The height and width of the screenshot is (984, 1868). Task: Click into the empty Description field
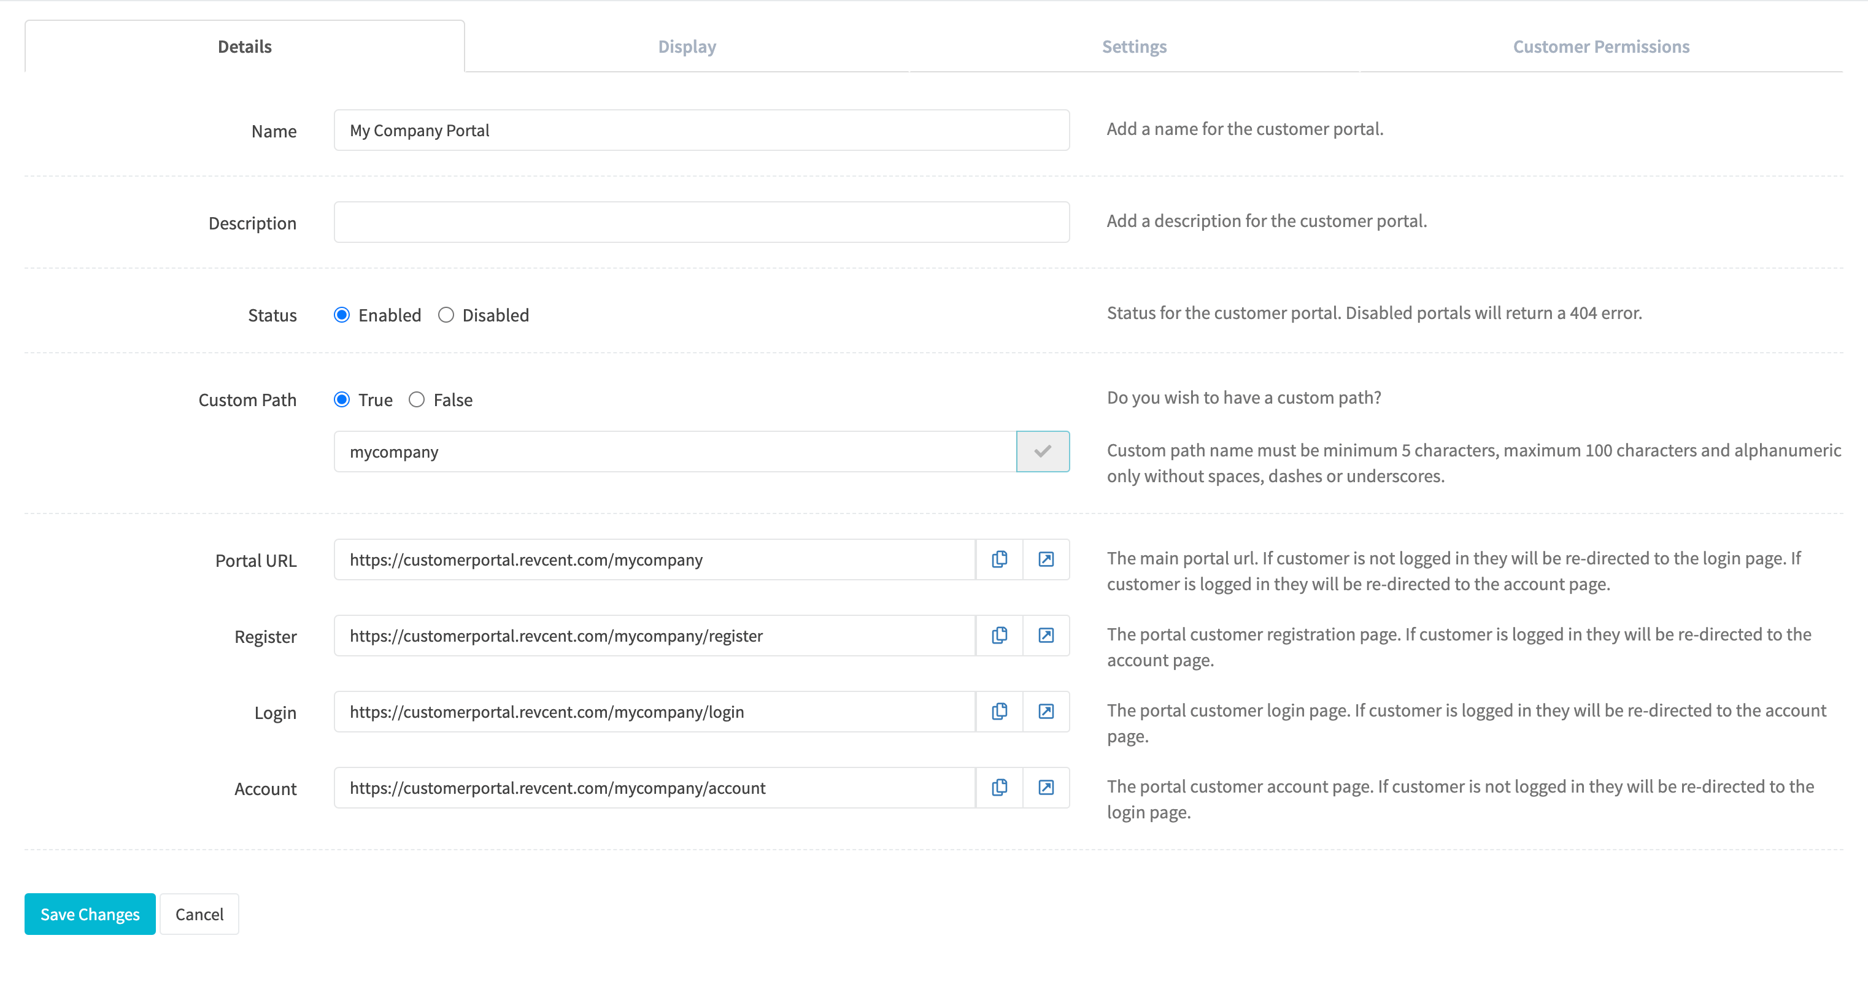click(701, 222)
